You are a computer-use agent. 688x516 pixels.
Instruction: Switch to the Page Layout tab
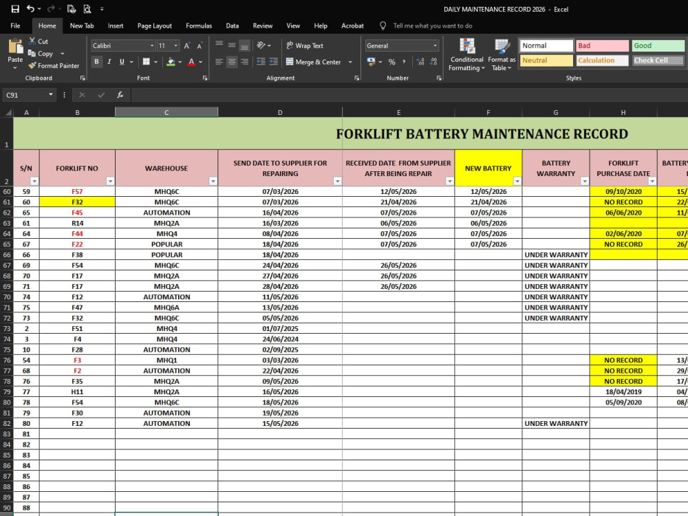coord(154,26)
